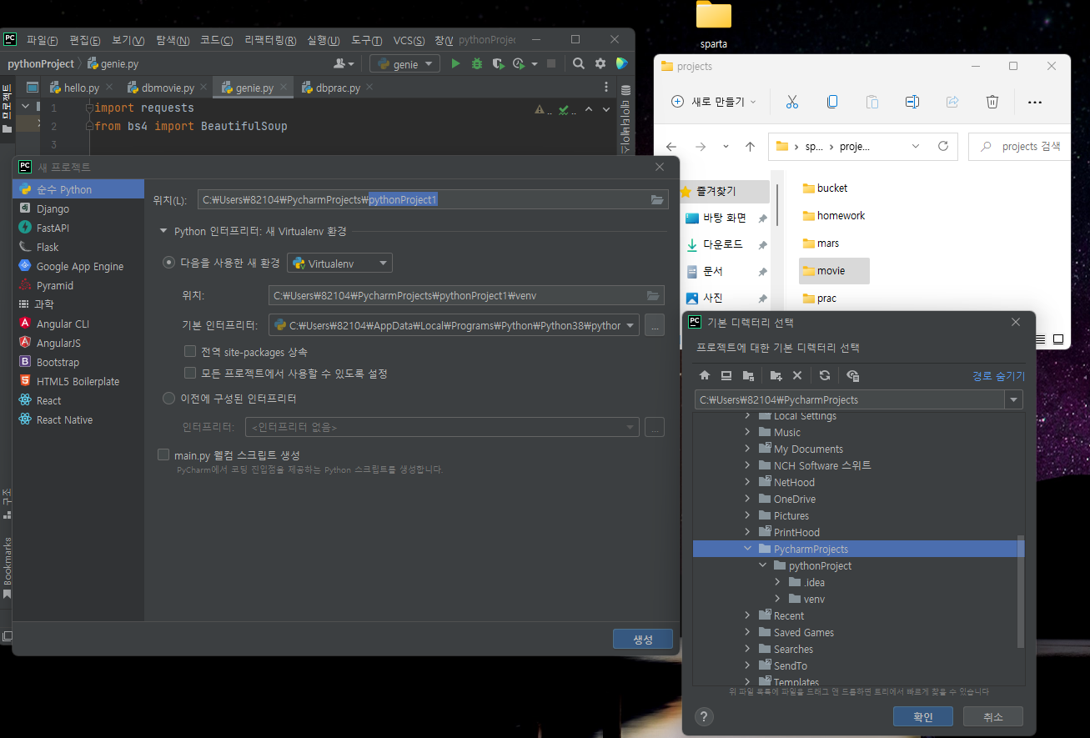Screen dimensions: 1090x738
Task: Open the more options ellipsis in projects Explorer
Action: point(1035,102)
